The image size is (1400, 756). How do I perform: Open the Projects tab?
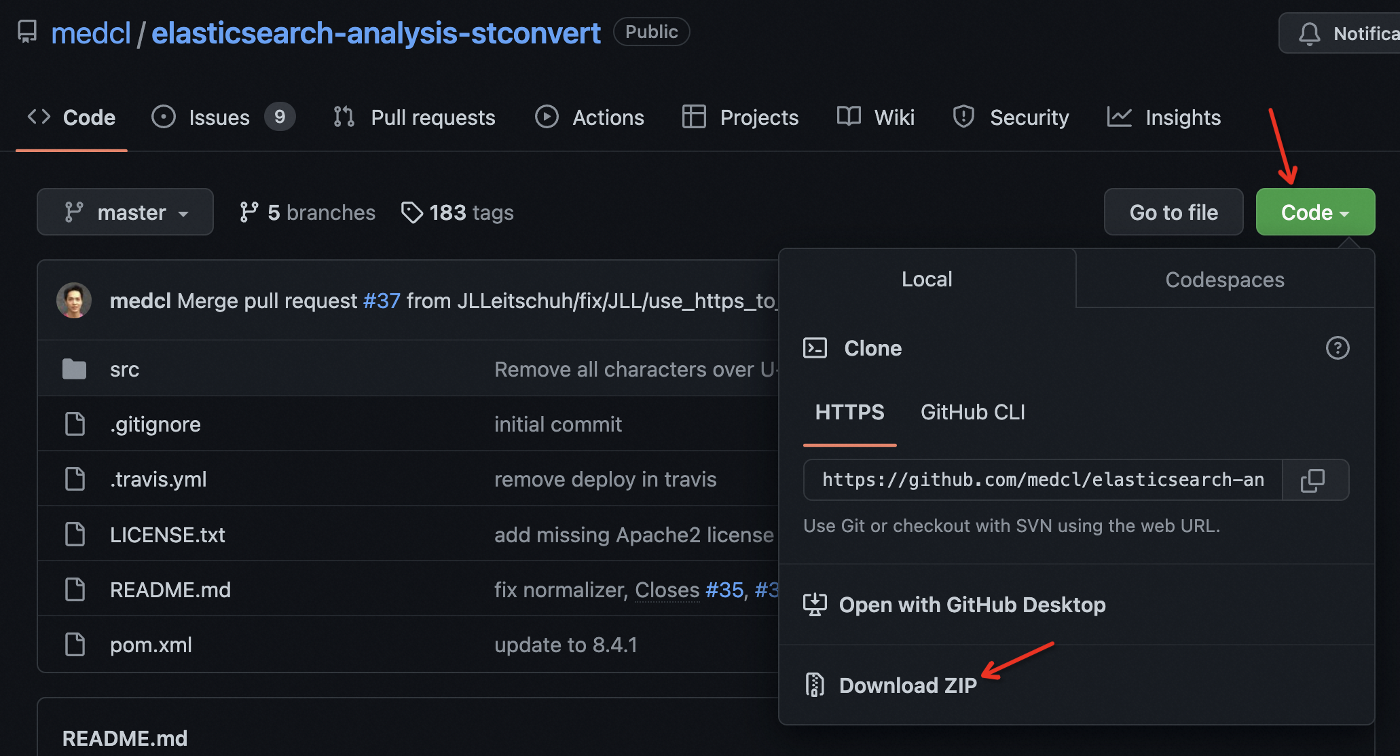click(740, 117)
